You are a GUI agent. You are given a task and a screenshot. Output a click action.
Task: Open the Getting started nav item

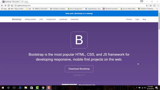[30, 19]
